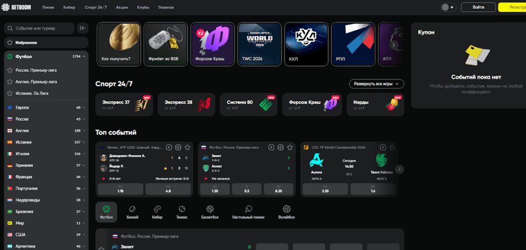
Task: Bet X 5.3 draw on Зенит–Ахмат
Action: (x=247, y=189)
